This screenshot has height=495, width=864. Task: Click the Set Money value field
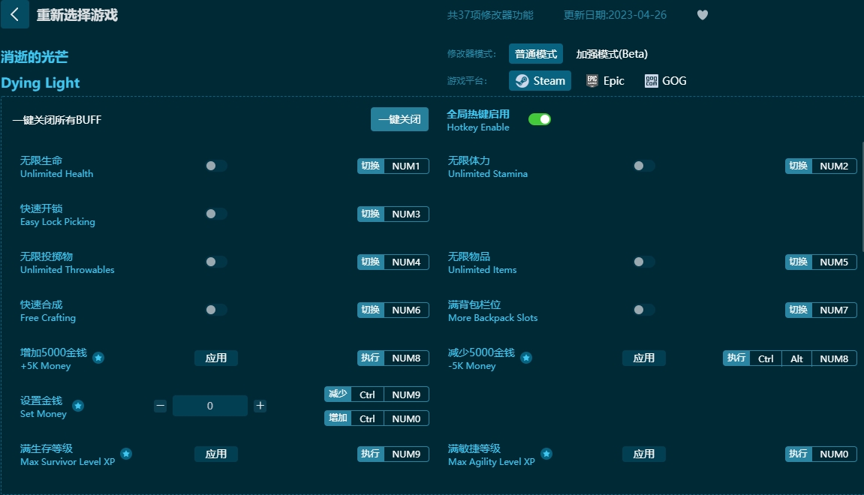tap(210, 406)
